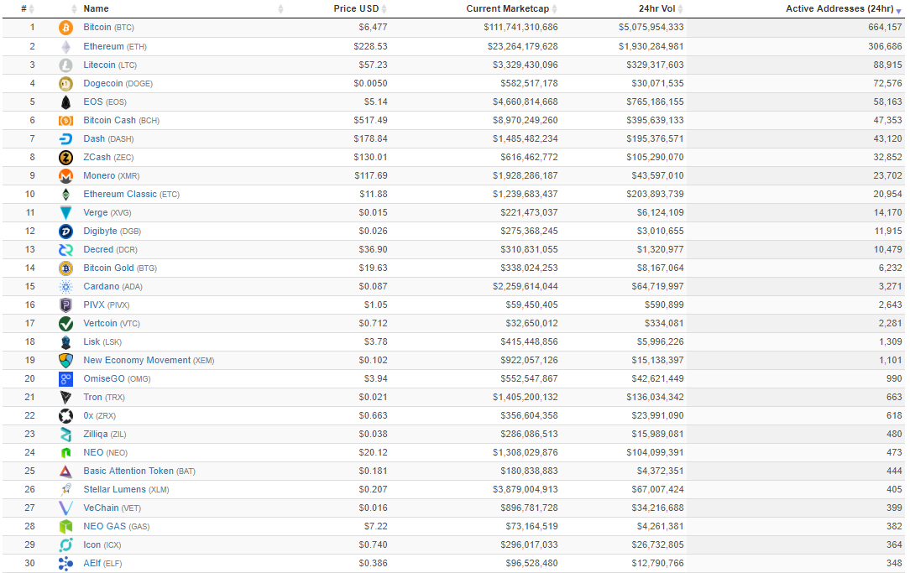Image resolution: width=910 pixels, height=573 pixels.
Task: Open the AElf (ELF) link
Action: [102, 563]
